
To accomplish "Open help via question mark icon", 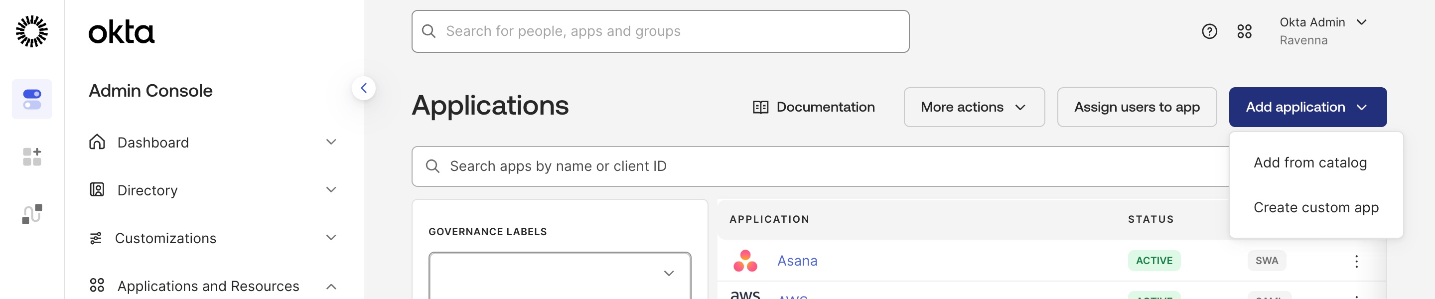I will [x=1209, y=31].
